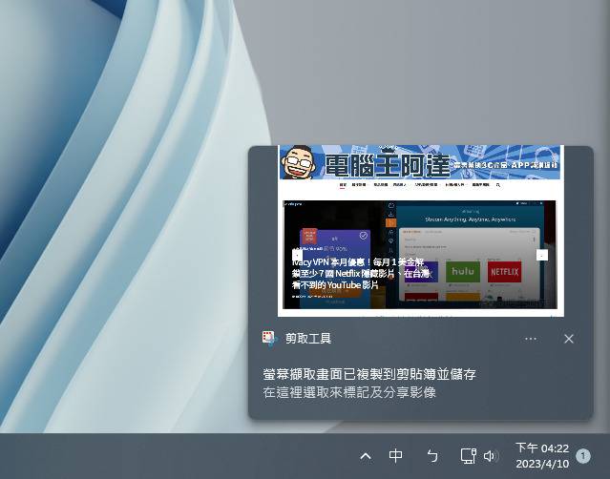Dismiss the Snipping Tool notification

569,339
